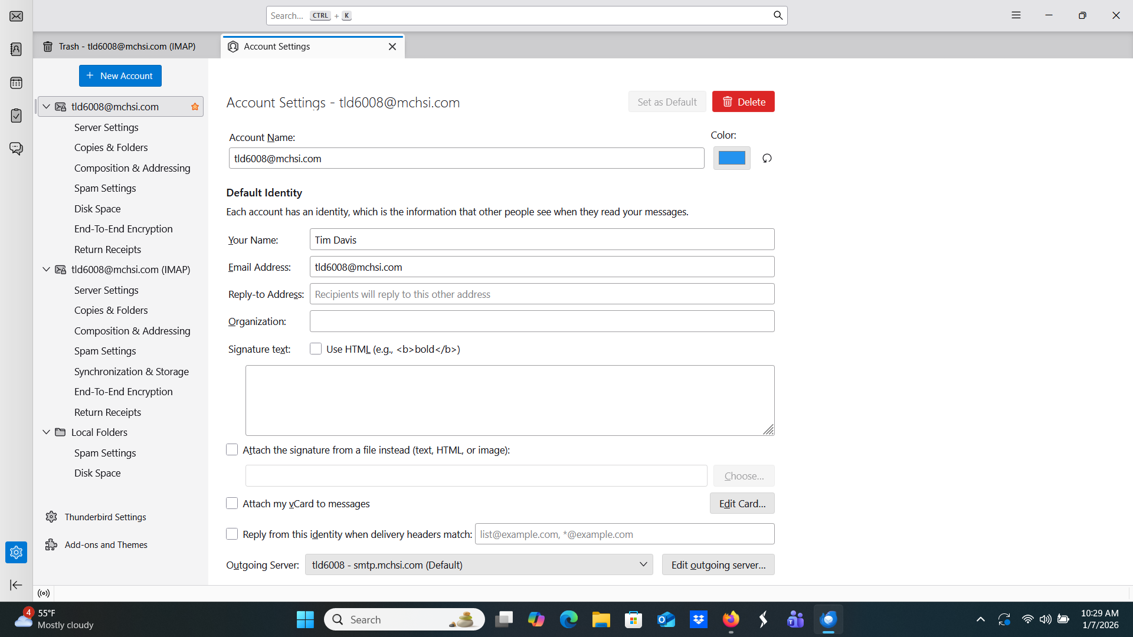Open the Address Book sidebar icon
The image size is (1133, 637).
pyautogui.click(x=16, y=49)
